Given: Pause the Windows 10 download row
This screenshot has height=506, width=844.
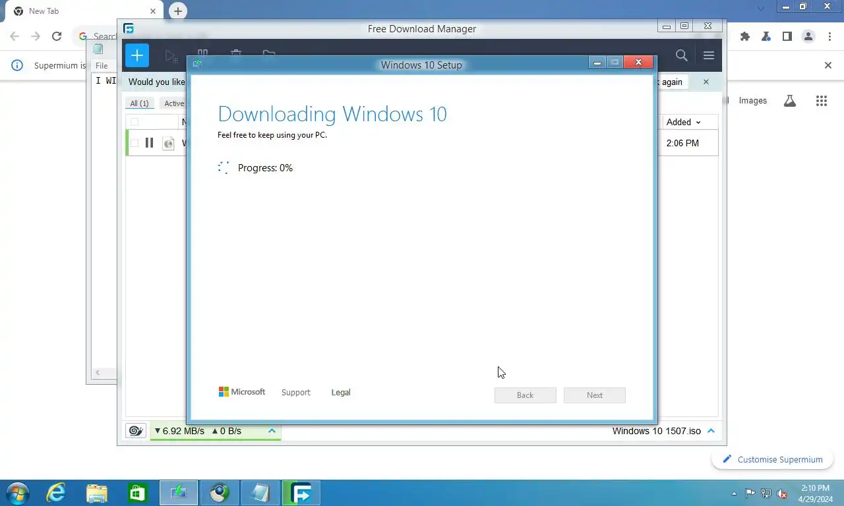Looking at the screenshot, I should 149,143.
